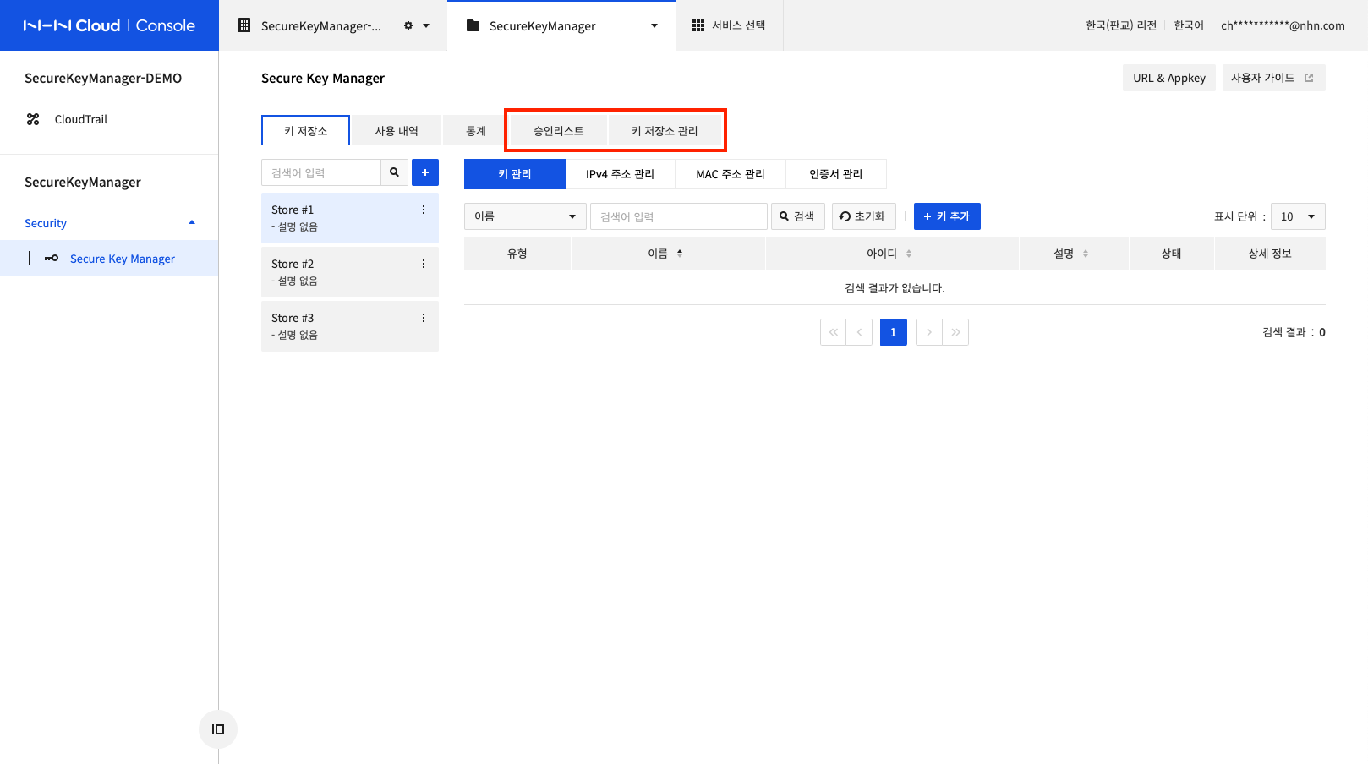Screen dimensions: 1368x764
Task: Select Store #3 in key store list
Action: (x=350, y=326)
